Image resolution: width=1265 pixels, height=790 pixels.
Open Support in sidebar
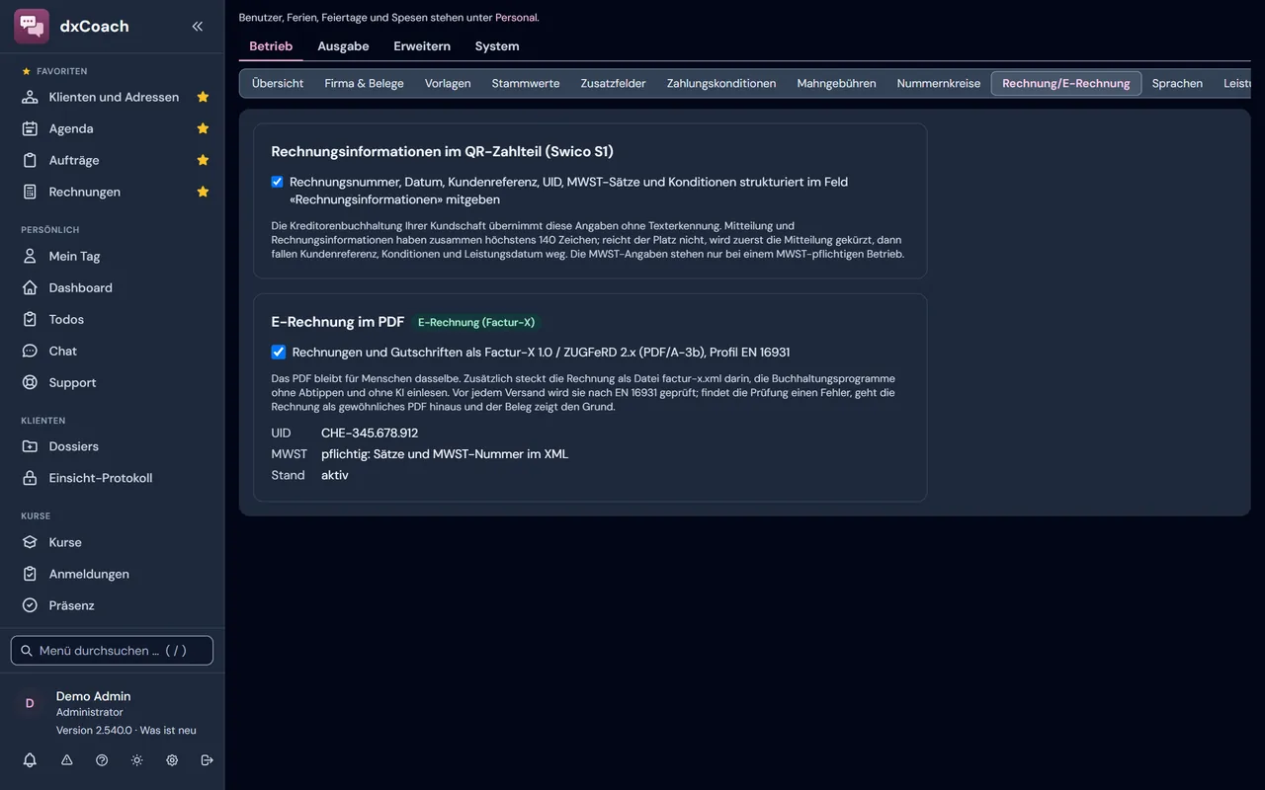(x=112, y=382)
